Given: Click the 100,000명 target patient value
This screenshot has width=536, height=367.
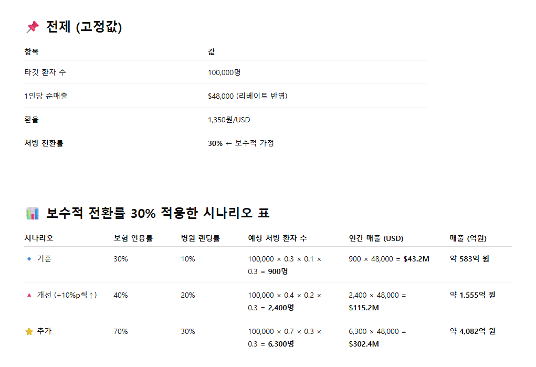Looking at the screenshot, I should point(224,72).
